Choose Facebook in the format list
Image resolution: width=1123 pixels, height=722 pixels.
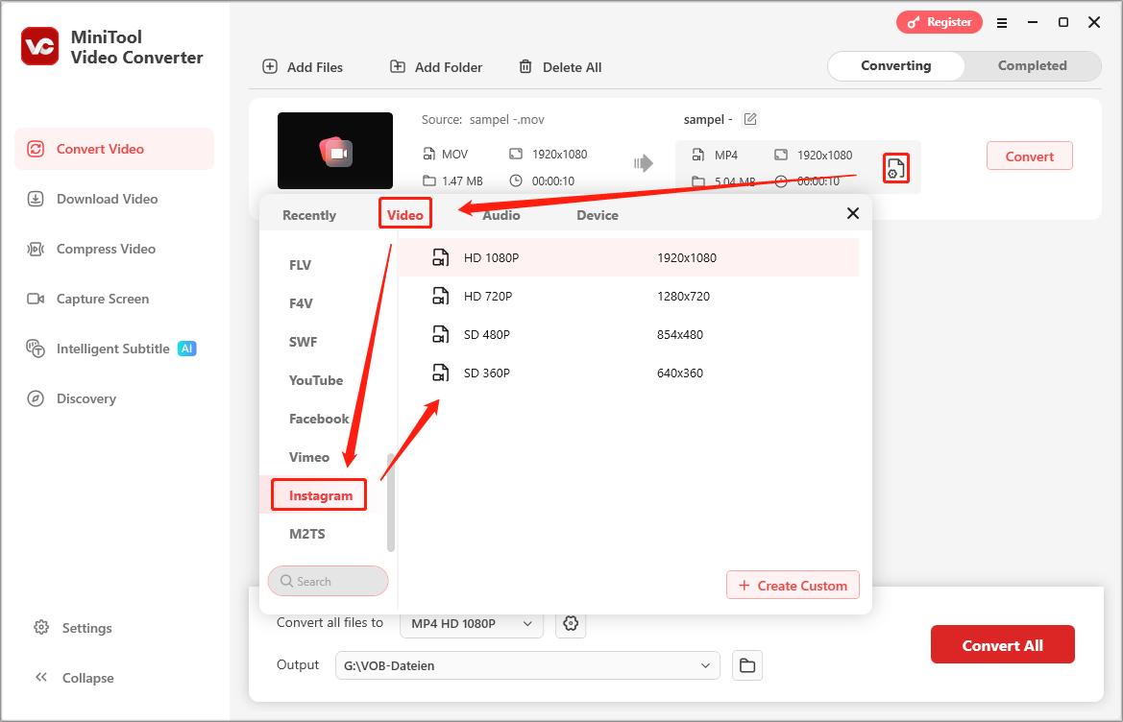[319, 419]
